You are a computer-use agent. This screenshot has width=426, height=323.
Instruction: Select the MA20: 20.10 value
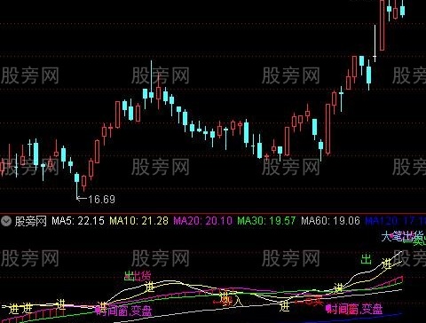pyautogui.click(x=203, y=221)
